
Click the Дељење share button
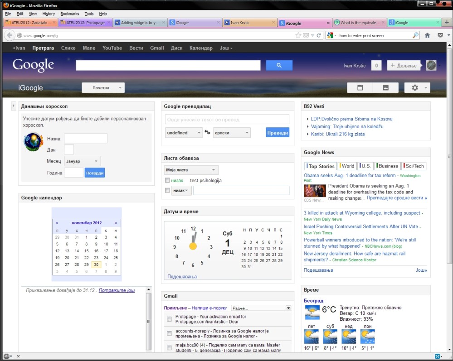coord(404,66)
